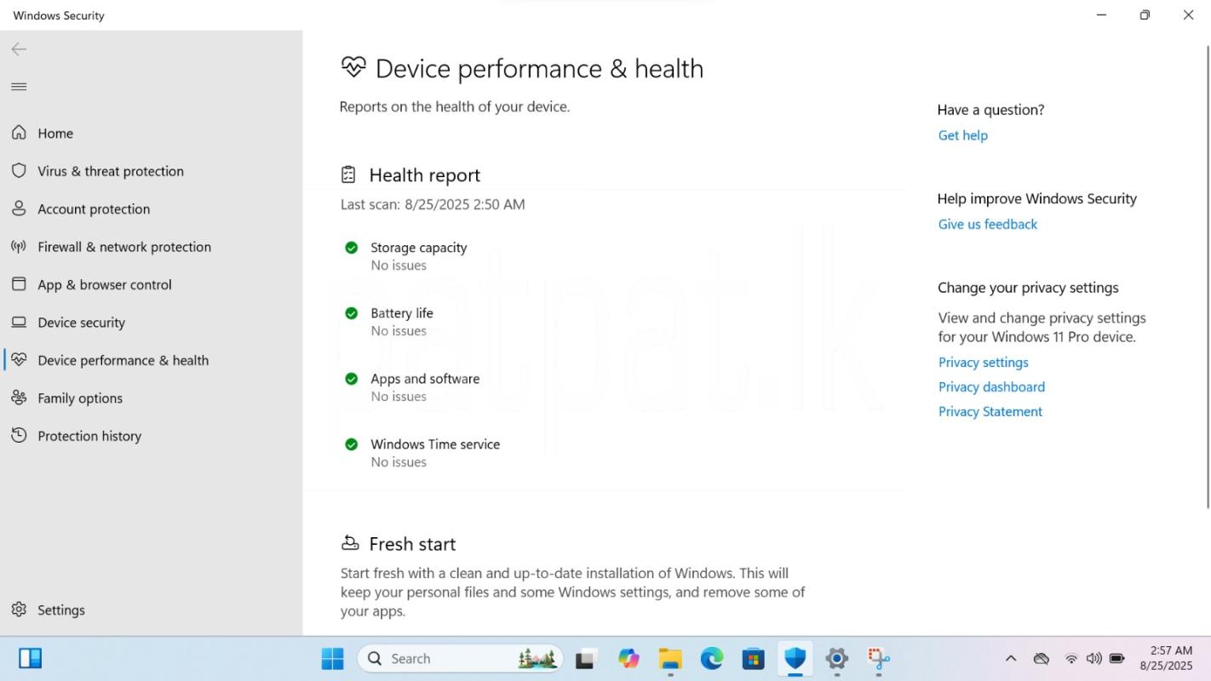This screenshot has height=681, width=1211.
Task: Open Settings gear in sidebar
Action: click(x=19, y=610)
